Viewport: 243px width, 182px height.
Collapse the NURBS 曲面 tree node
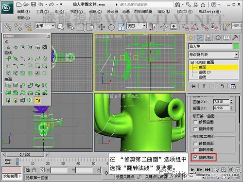click(x=192, y=62)
